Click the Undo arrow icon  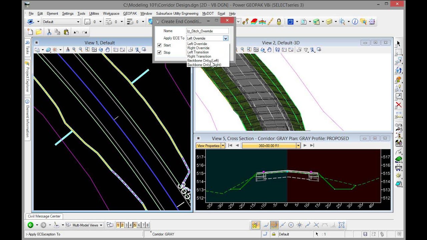click(x=76, y=32)
